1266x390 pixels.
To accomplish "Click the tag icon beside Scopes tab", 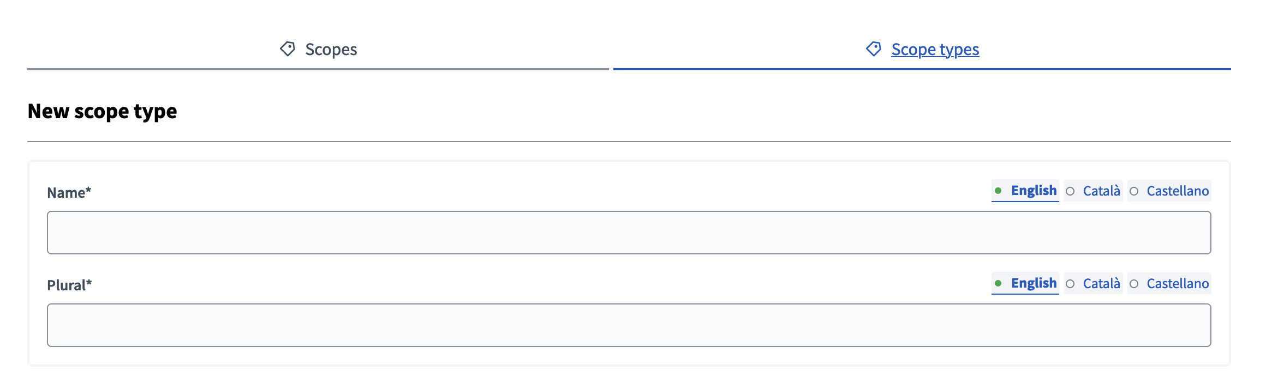I will coord(288,49).
